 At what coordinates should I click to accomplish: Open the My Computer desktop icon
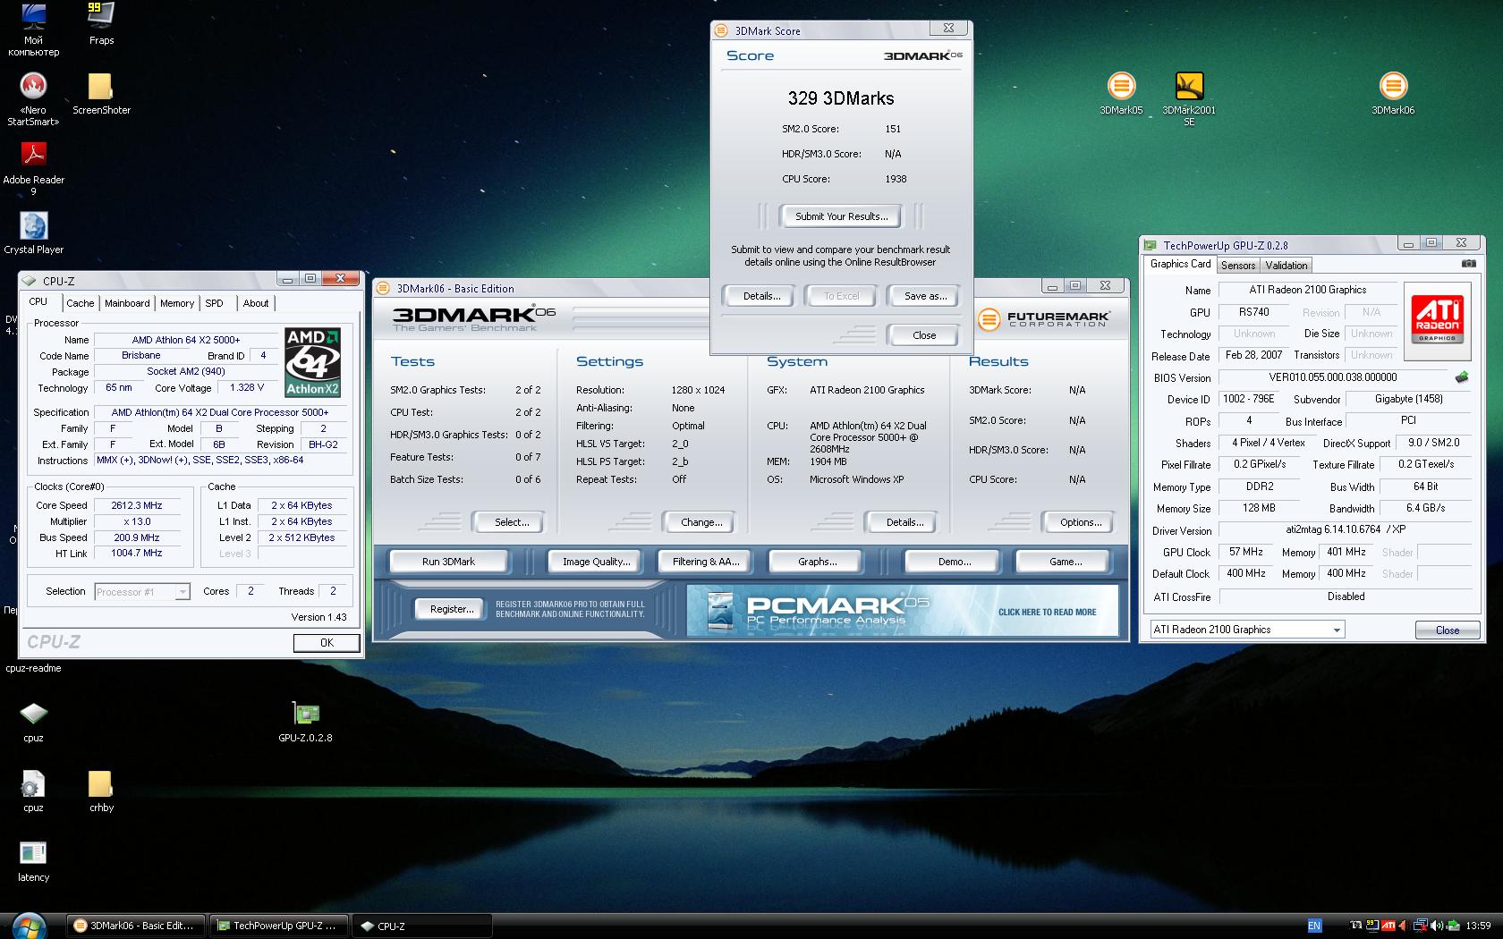(33, 29)
